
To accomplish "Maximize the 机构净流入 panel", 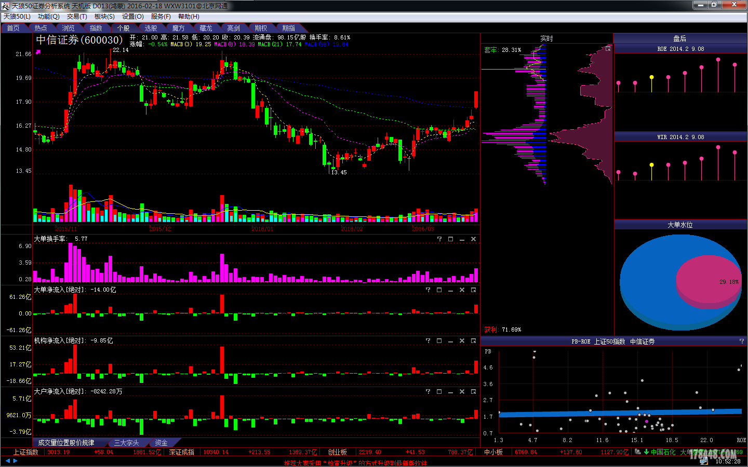I will [439, 341].
